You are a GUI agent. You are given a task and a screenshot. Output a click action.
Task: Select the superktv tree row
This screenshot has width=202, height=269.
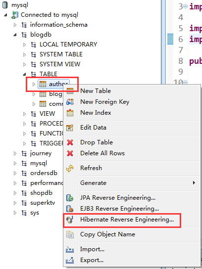pos(43,203)
